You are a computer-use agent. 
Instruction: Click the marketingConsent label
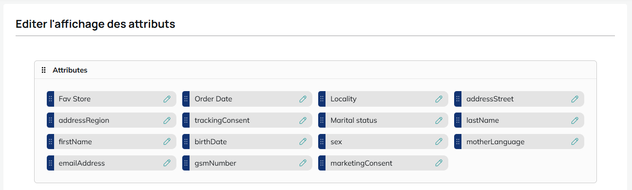(362, 163)
